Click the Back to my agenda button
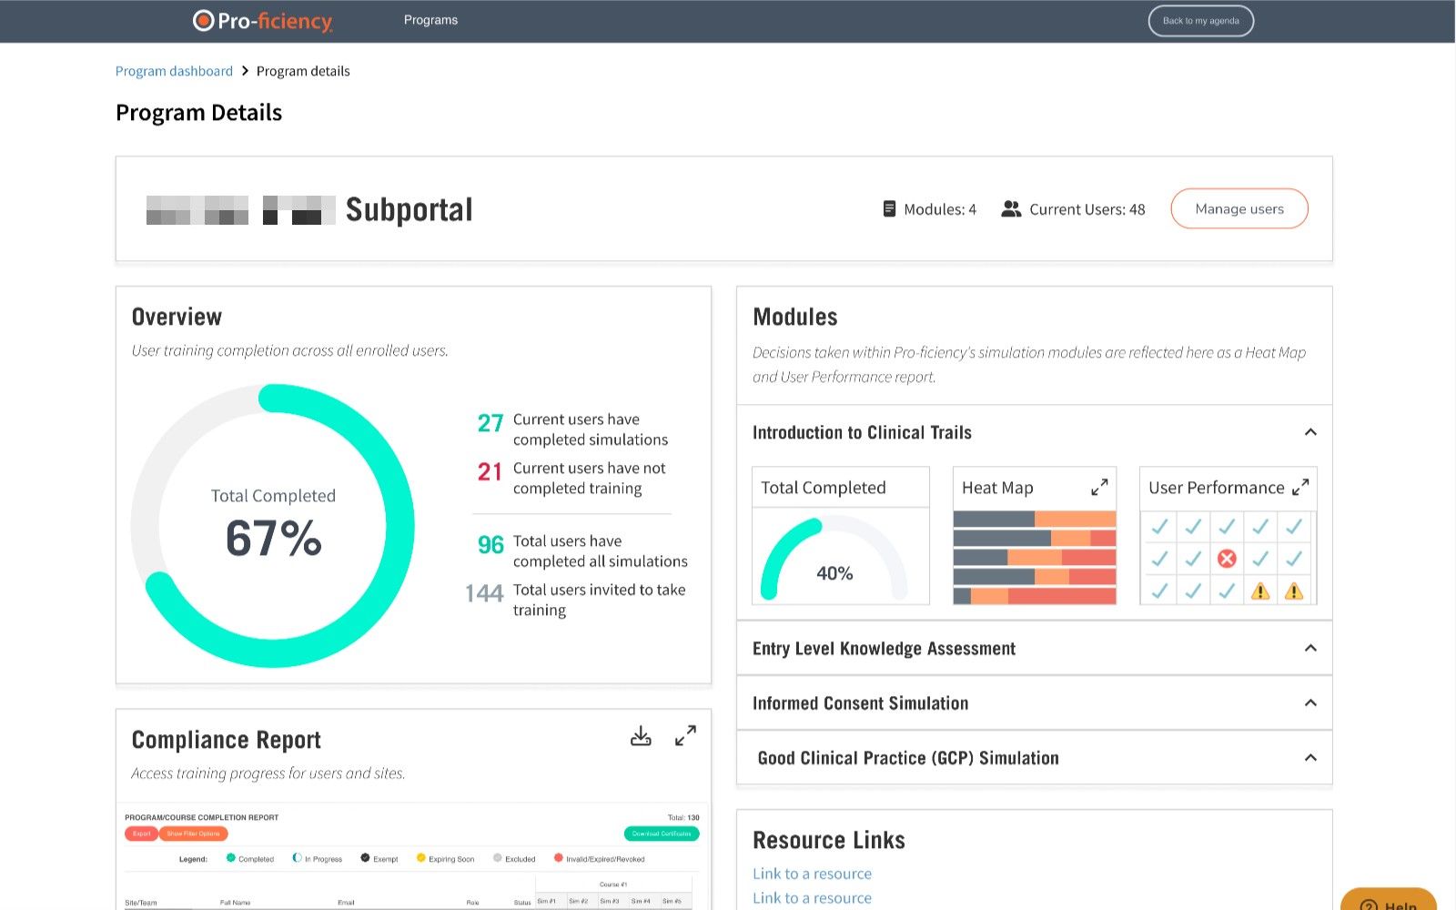Viewport: 1456px width, 910px height. click(x=1200, y=20)
